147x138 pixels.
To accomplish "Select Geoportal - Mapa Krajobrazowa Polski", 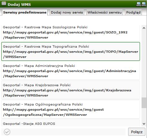I will click(70, 90).
